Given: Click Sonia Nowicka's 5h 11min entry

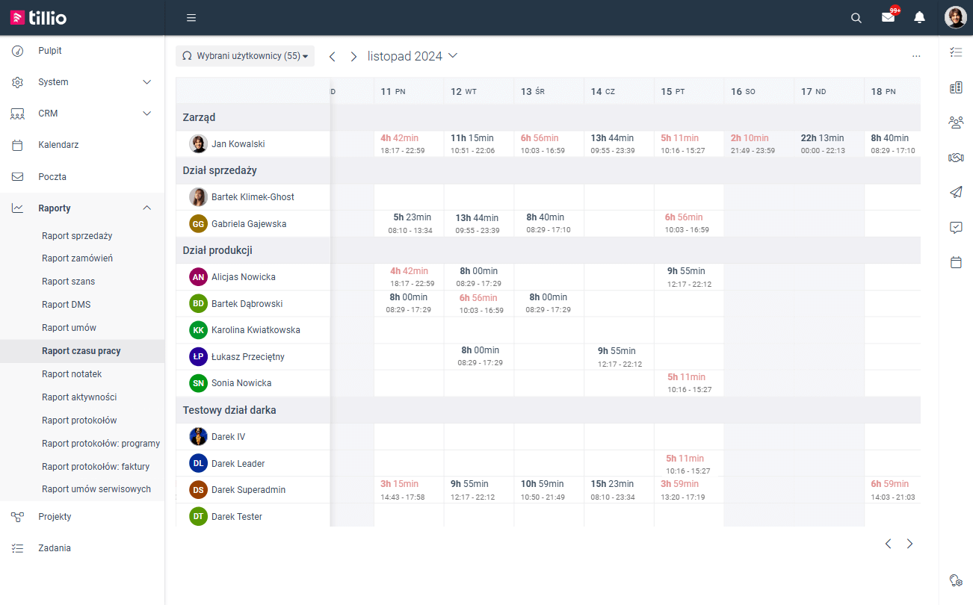Looking at the screenshot, I should [689, 383].
